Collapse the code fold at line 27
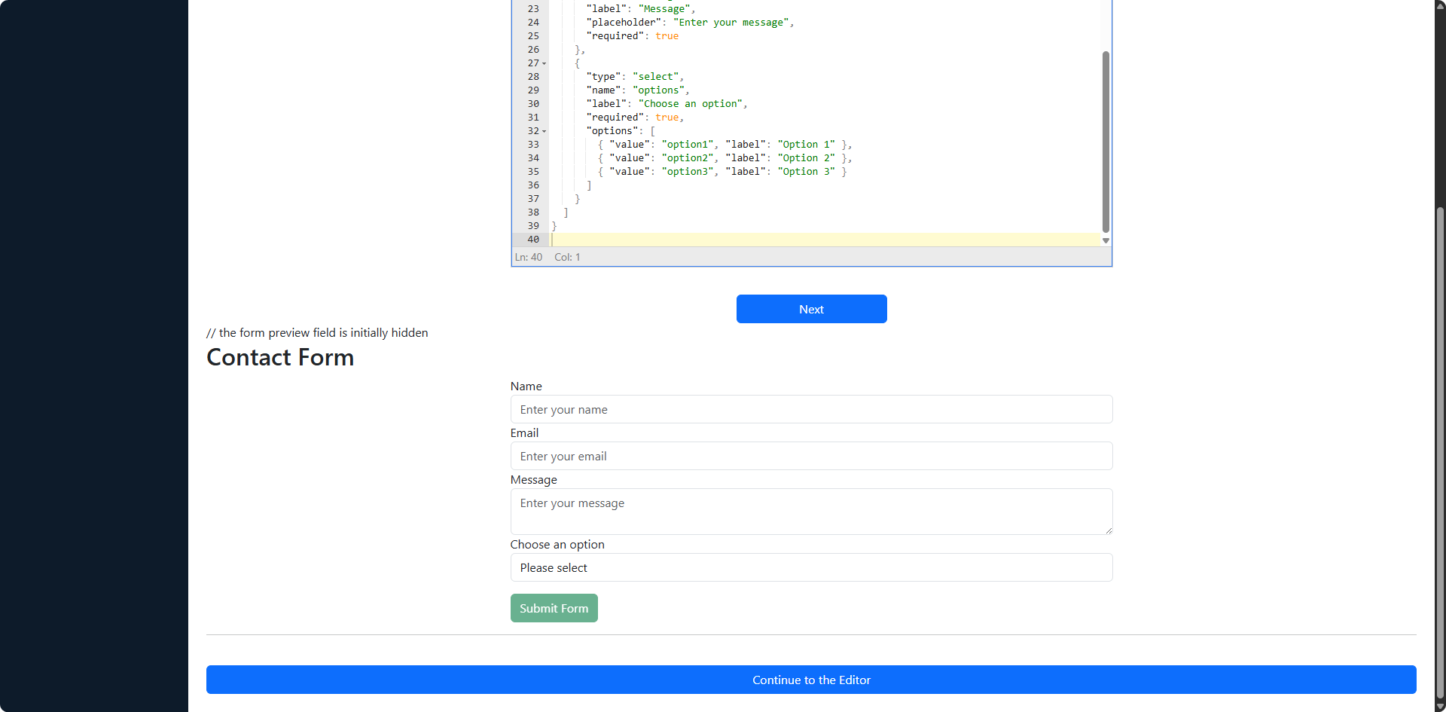Screen dimensions: 1446x712 click(x=545, y=63)
